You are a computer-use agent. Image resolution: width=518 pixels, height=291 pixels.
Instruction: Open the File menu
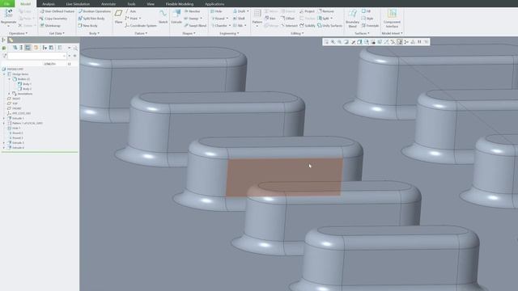6,3
